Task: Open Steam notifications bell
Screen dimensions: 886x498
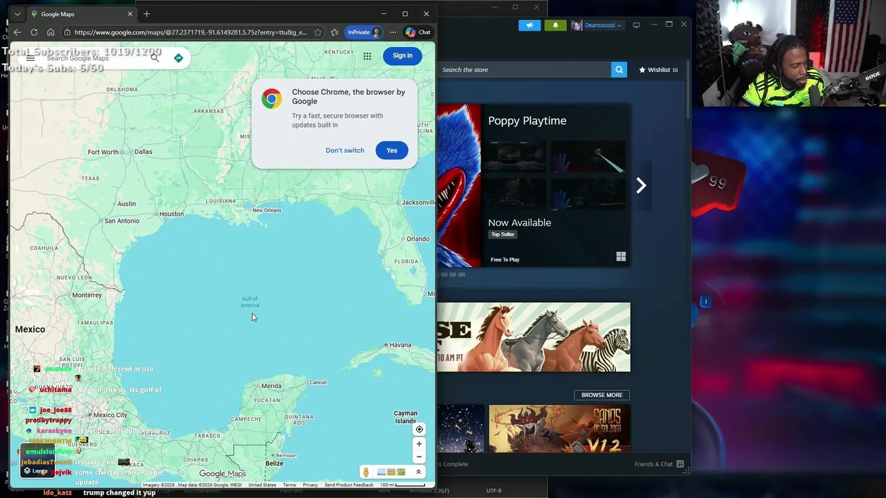Action: 555,25
